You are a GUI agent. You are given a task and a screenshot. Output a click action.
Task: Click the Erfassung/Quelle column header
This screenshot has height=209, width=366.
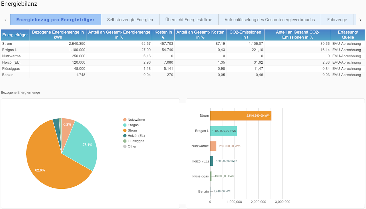348,35
